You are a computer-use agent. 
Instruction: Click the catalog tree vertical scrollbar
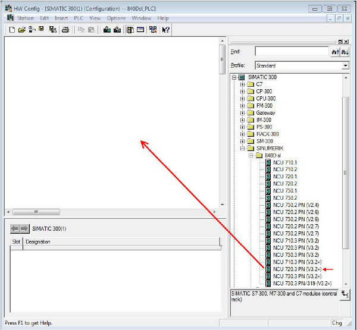coord(346,173)
